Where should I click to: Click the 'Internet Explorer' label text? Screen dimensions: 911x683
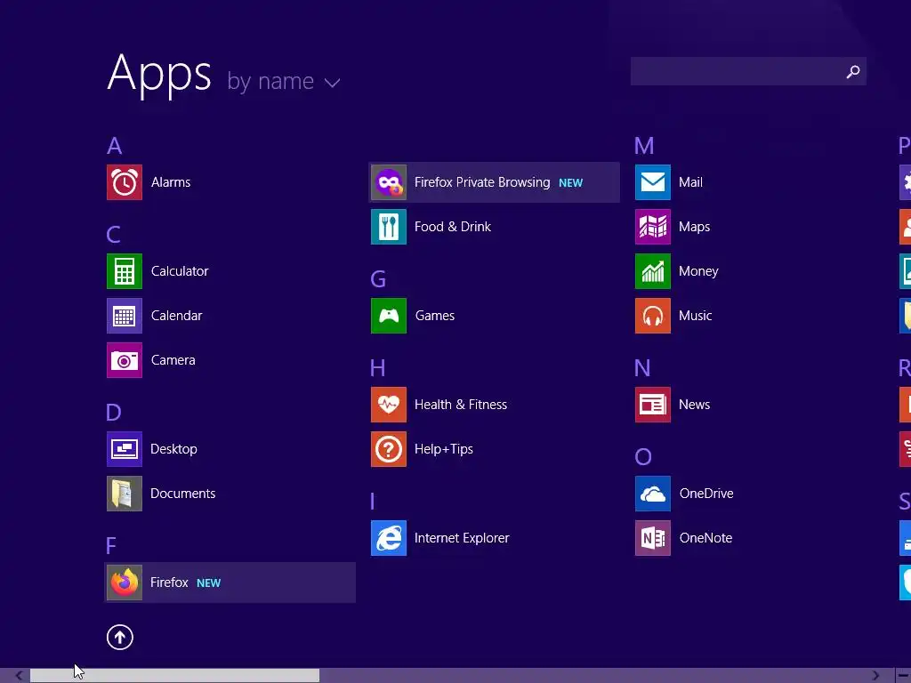click(462, 538)
